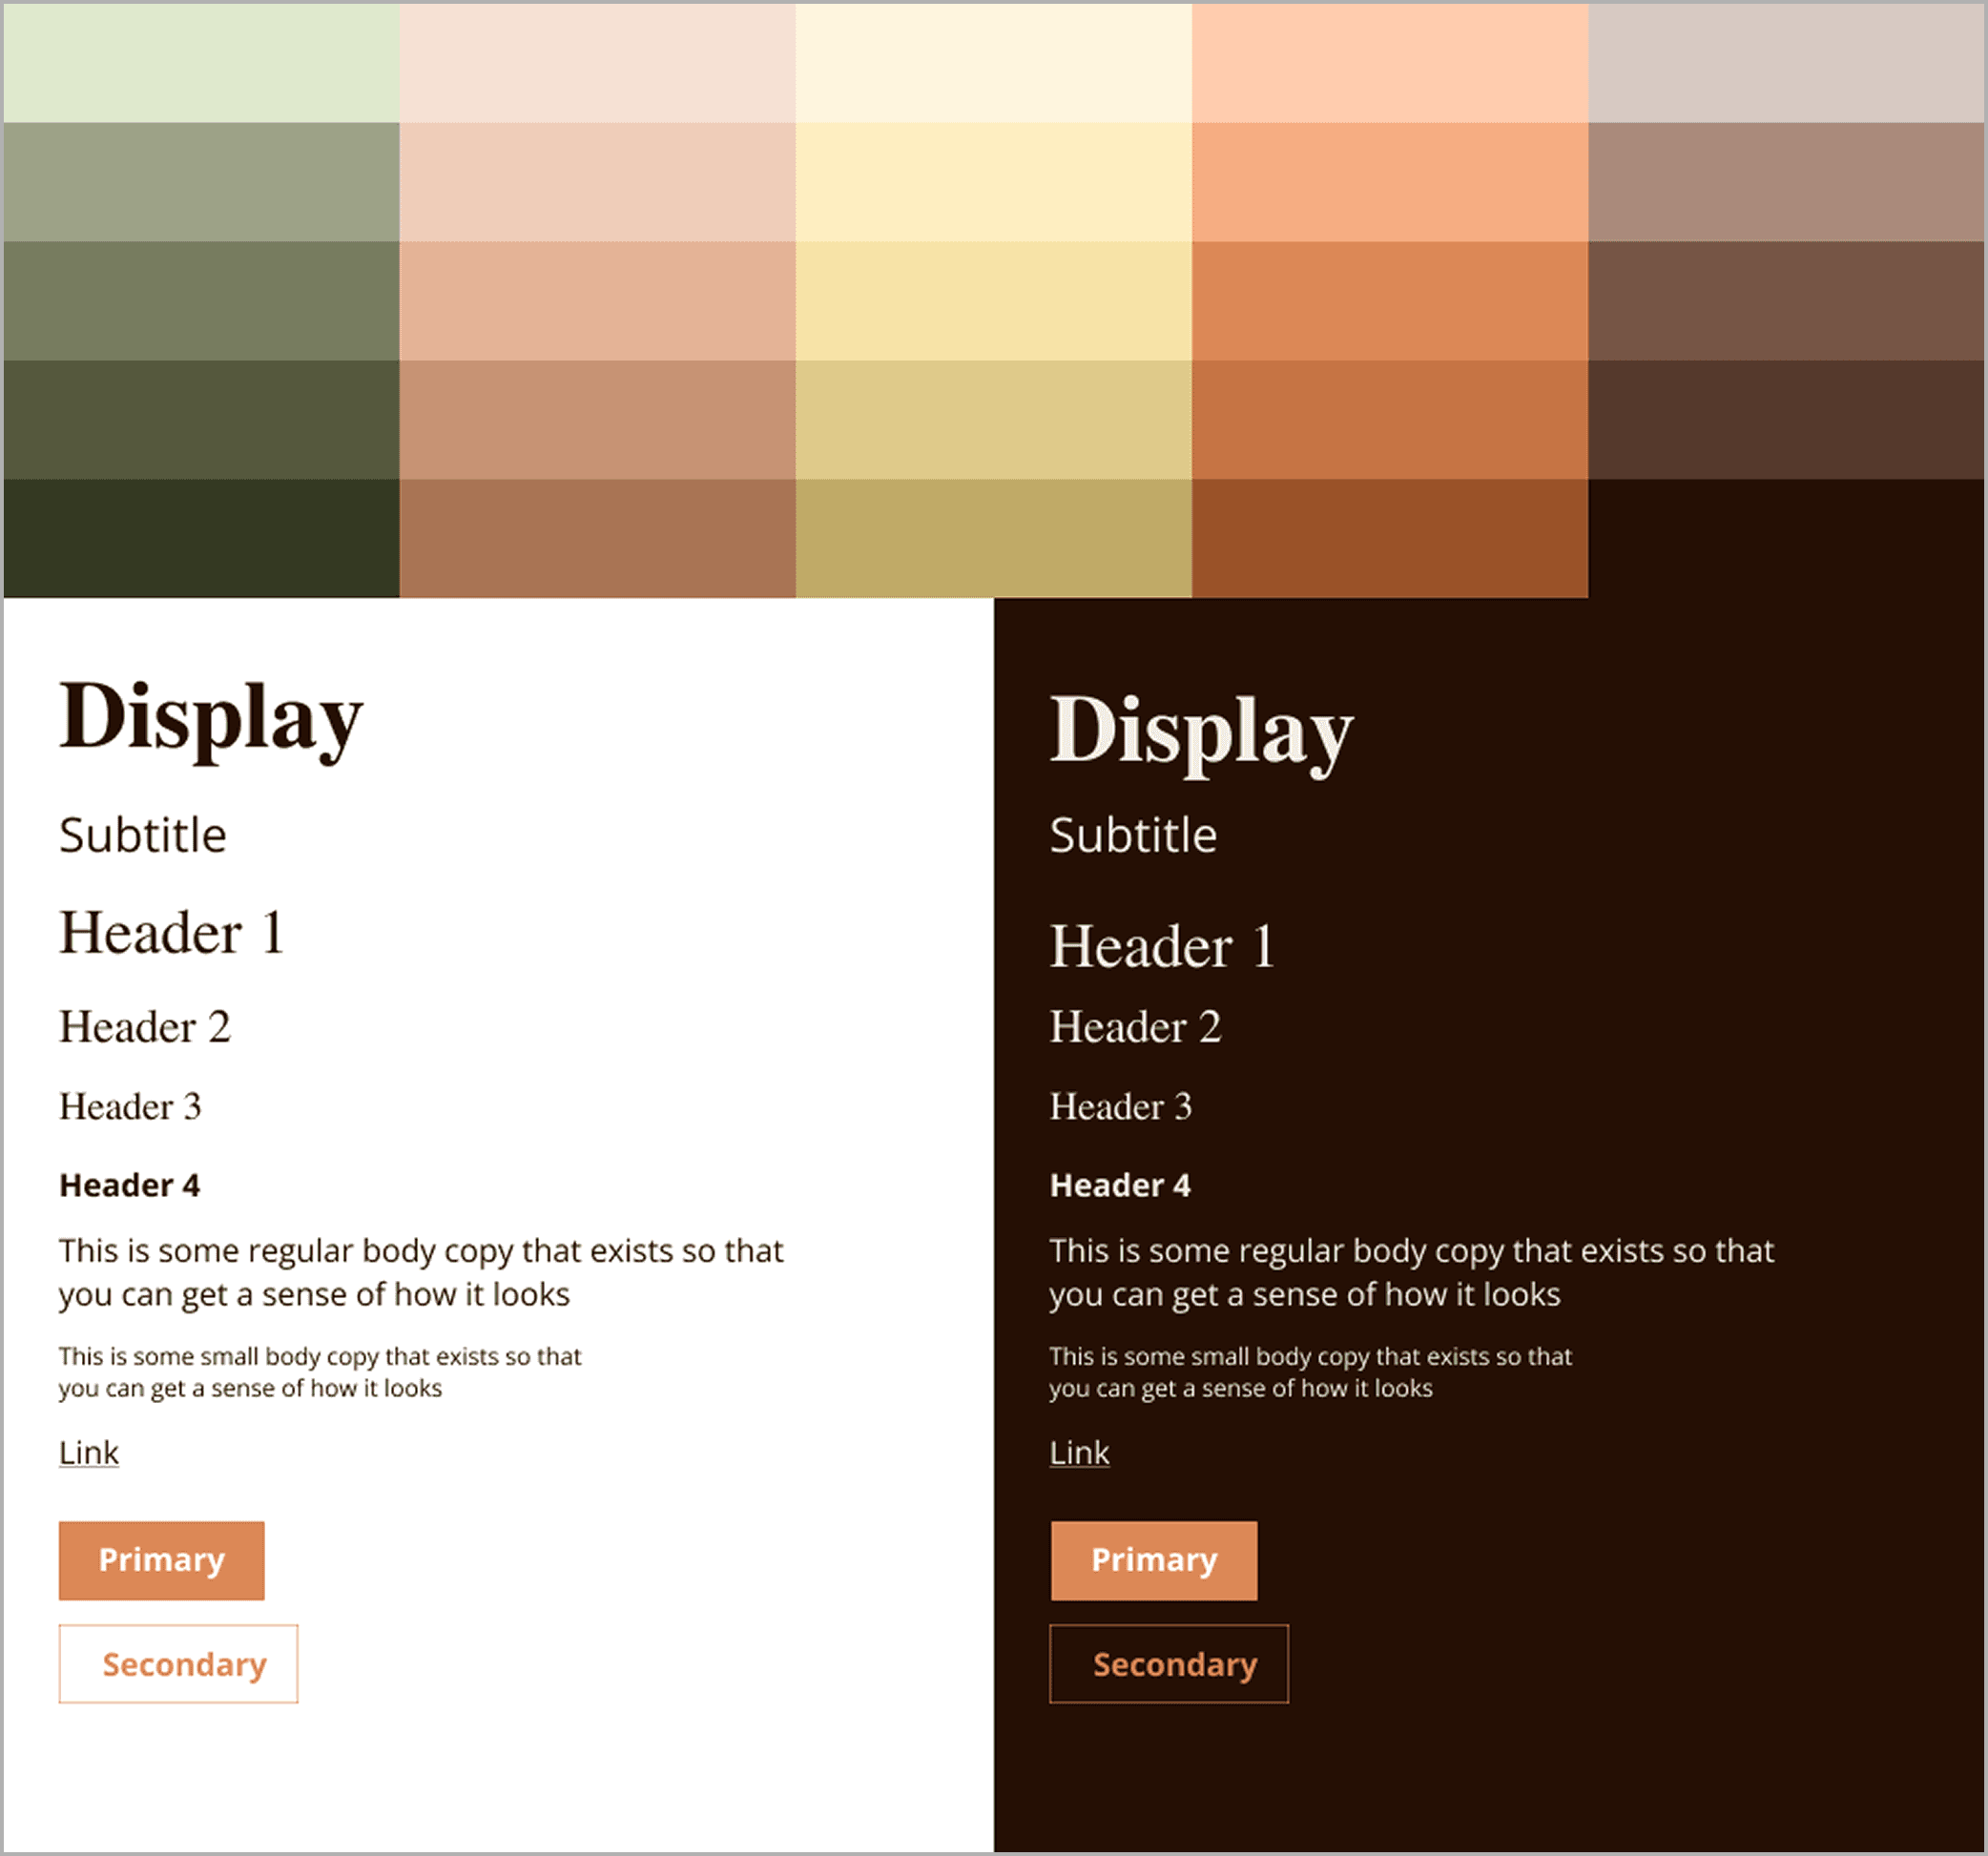The width and height of the screenshot is (1988, 1856).
Task: Pick the lightest peach swatch in orange column
Action: point(1390,63)
